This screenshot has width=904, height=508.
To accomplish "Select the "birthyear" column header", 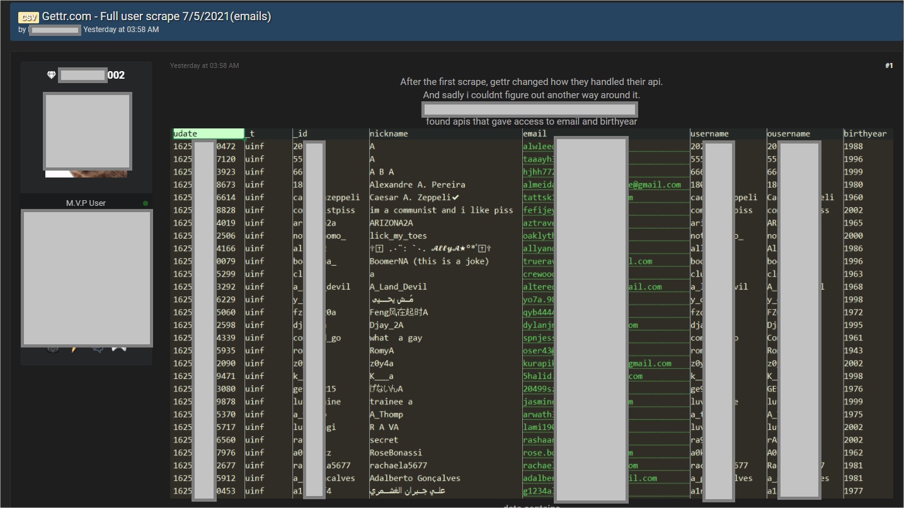I will [865, 133].
